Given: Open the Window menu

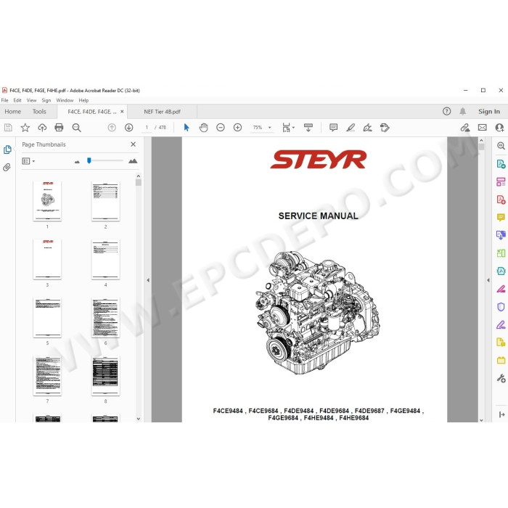Looking at the screenshot, I should click(x=65, y=100).
